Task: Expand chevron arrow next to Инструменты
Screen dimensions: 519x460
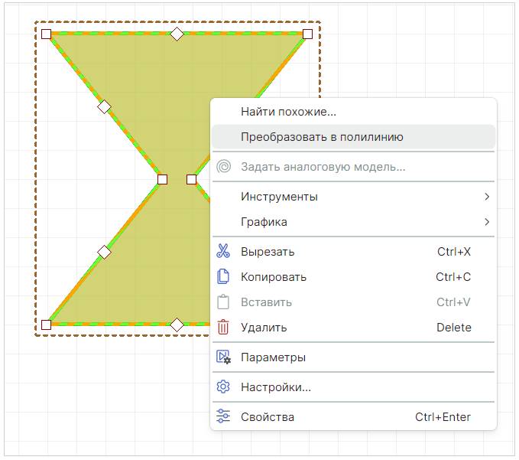Action: tap(487, 197)
